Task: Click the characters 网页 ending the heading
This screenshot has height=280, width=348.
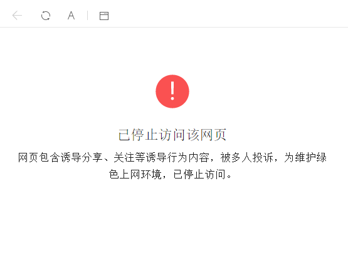Action: tap(213, 135)
